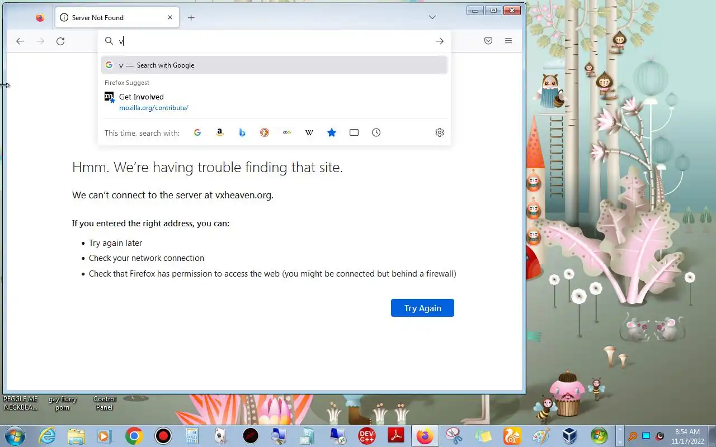Viewport: 716px width, 447px height.
Task: Click the forward arrow navigation button
Action: tap(40, 41)
